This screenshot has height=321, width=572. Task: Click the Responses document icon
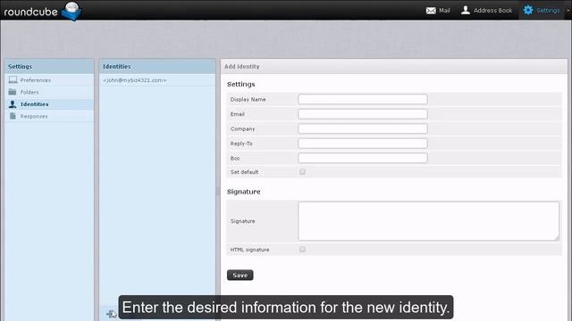click(13, 116)
